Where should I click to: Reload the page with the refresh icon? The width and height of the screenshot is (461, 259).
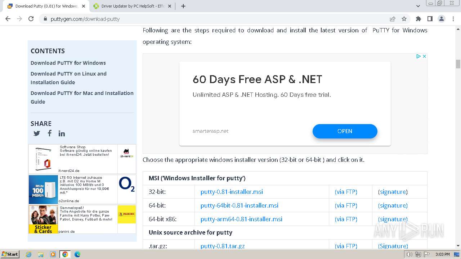pos(31,19)
